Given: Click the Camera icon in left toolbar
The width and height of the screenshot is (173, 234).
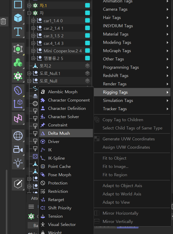Looking at the screenshot, I should pos(18,150).
